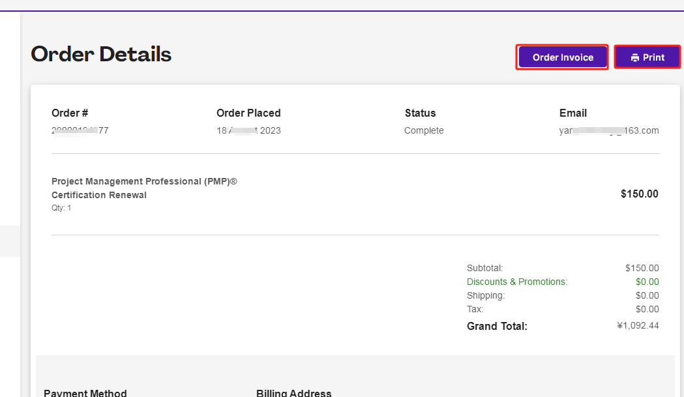Click the Grand Total label
The width and height of the screenshot is (684, 397).
point(497,326)
